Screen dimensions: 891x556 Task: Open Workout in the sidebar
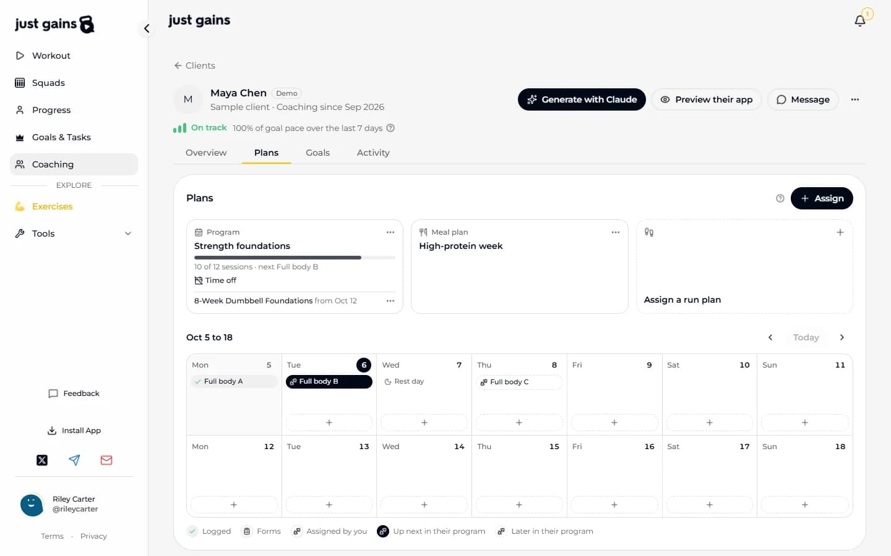(x=74, y=56)
